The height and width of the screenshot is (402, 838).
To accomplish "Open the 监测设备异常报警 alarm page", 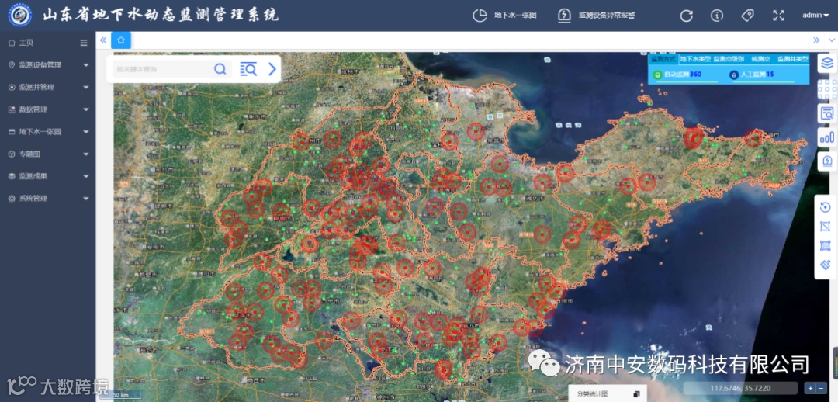I will pyautogui.click(x=597, y=16).
